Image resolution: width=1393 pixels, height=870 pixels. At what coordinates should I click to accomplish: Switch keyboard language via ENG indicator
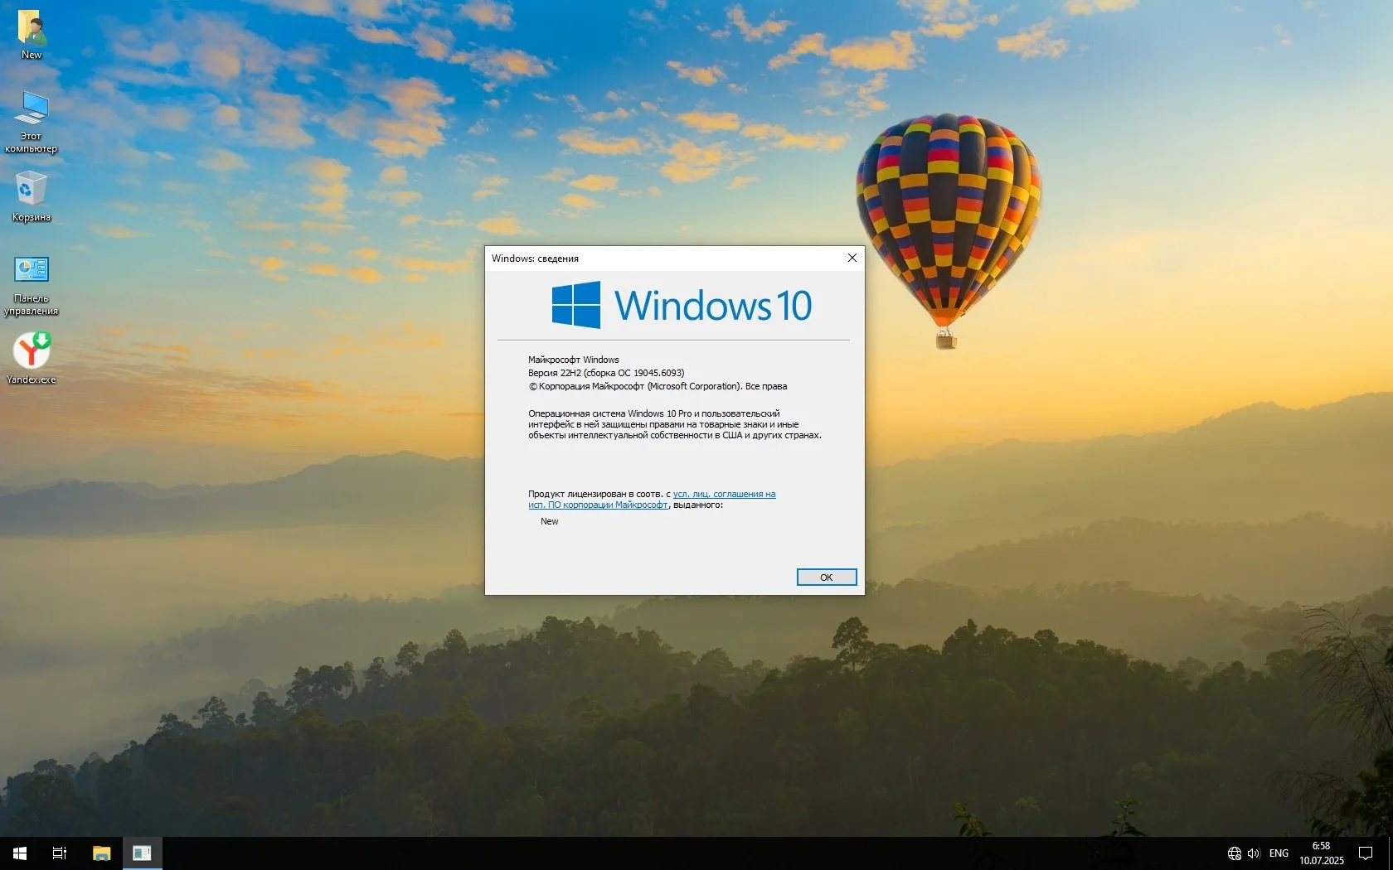coord(1278,853)
